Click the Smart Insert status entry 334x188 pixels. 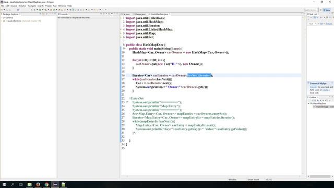click(x=253, y=180)
